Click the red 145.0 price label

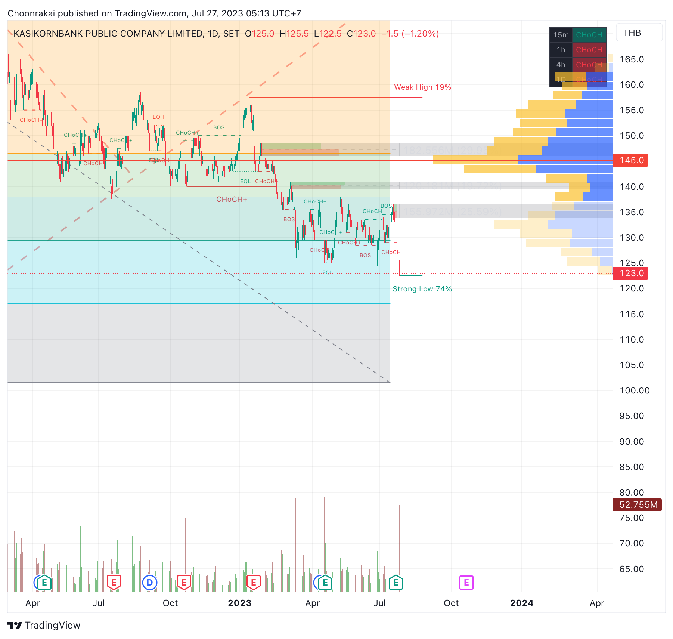pyautogui.click(x=631, y=160)
